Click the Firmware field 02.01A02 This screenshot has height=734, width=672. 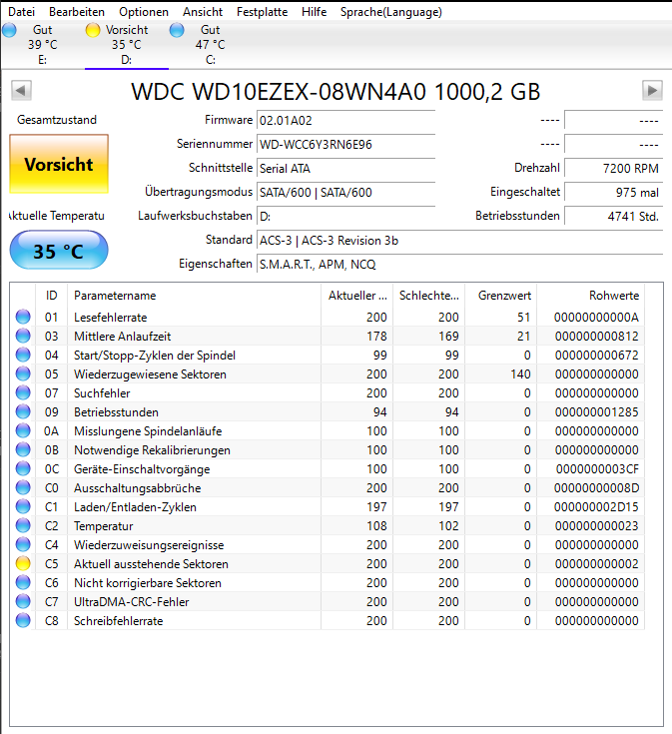(x=345, y=120)
